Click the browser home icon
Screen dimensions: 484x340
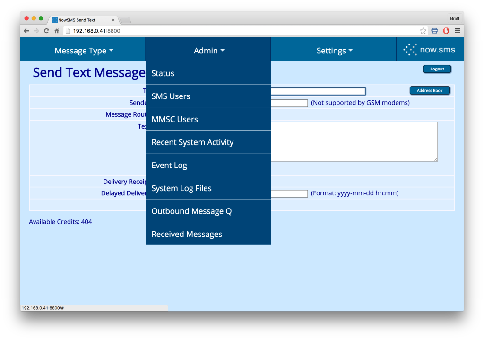click(56, 30)
